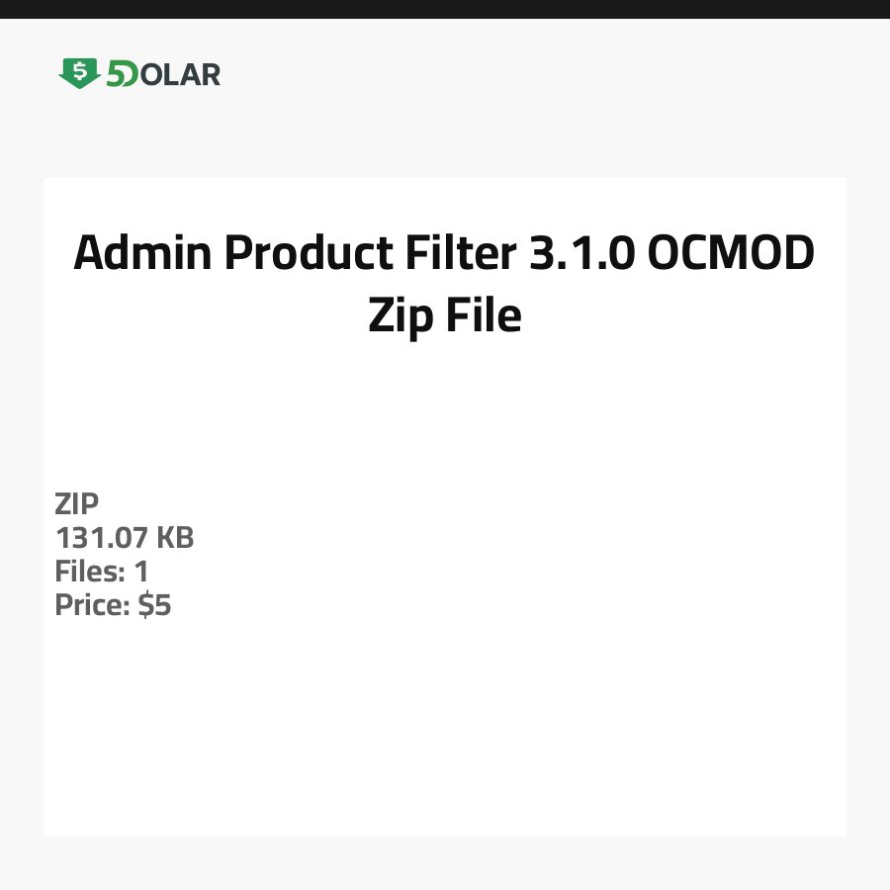The image size is (890, 890).
Task: Click the word 'Zip' in the heading
Action: (399, 316)
